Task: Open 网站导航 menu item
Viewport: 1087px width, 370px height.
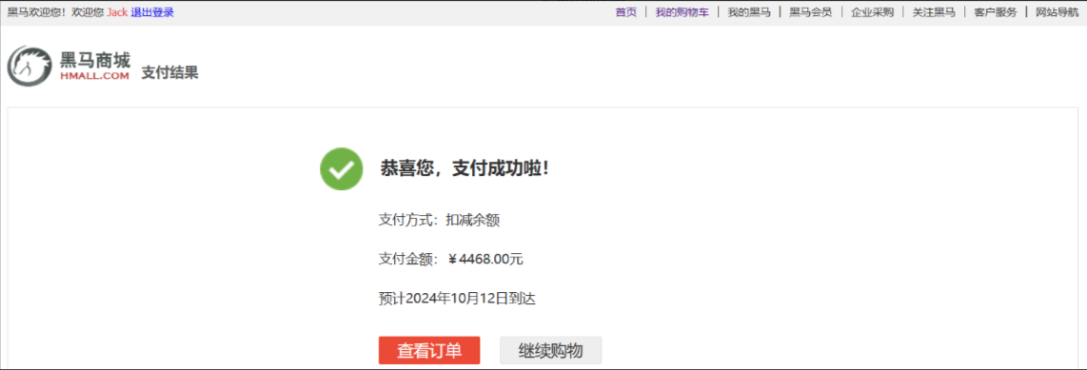Action: tap(1057, 12)
